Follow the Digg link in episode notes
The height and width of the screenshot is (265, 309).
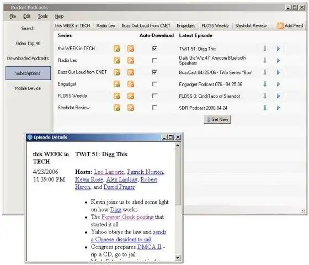click(x=116, y=209)
